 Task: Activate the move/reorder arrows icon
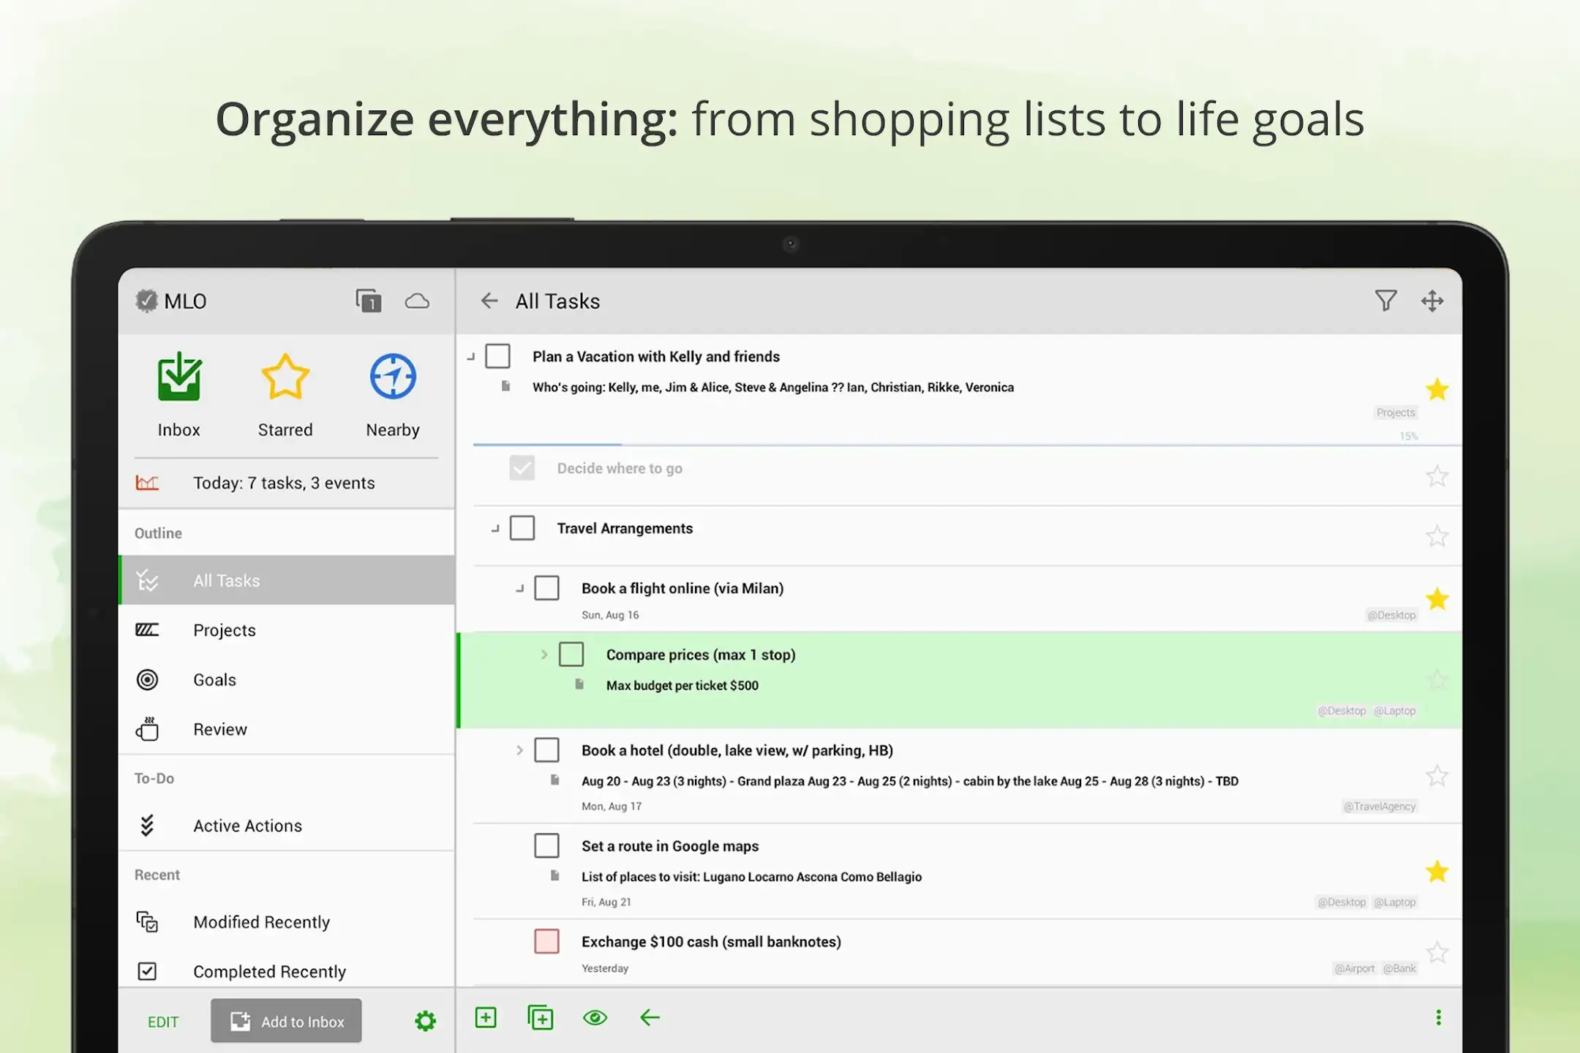point(1432,301)
